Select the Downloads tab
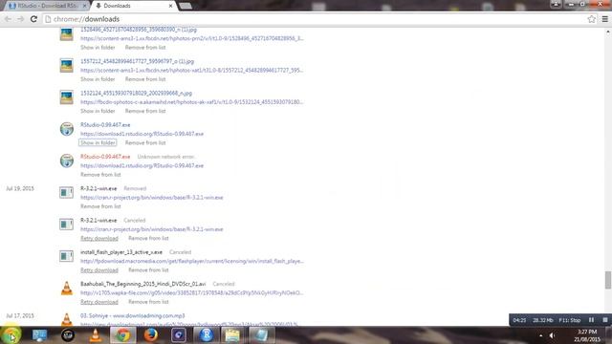 (x=133, y=6)
